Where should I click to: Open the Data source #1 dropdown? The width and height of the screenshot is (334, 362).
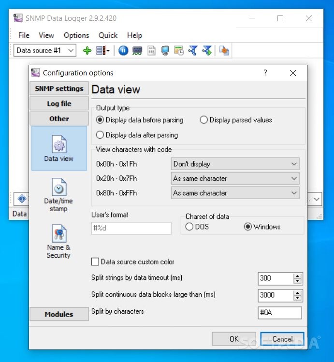(x=45, y=50)
